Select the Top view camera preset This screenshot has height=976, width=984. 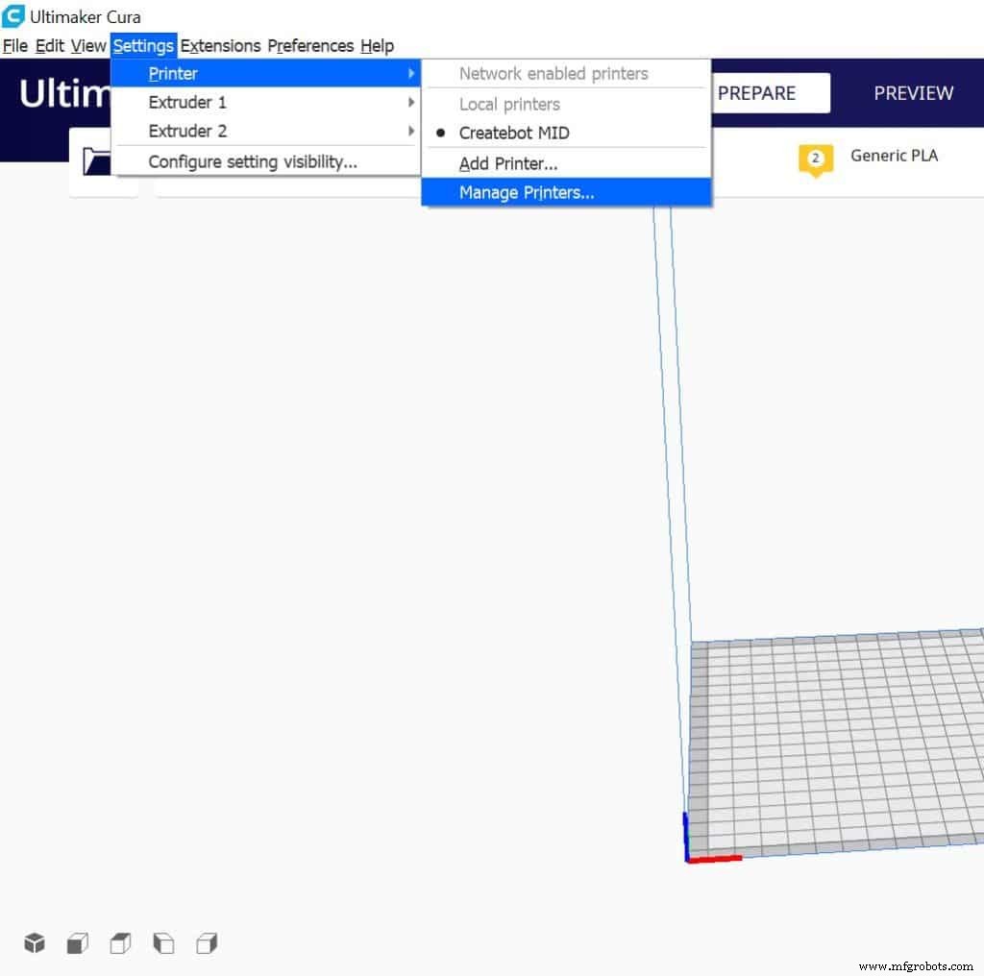(x=120, y=942)
